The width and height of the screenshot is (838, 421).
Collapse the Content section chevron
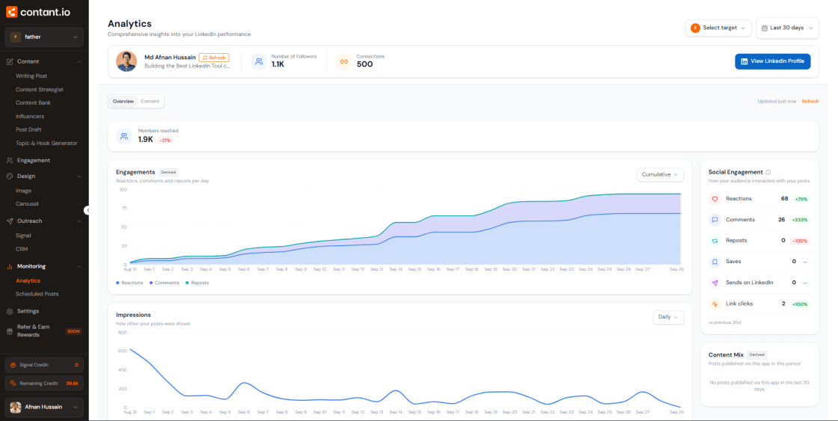[79, 62]
